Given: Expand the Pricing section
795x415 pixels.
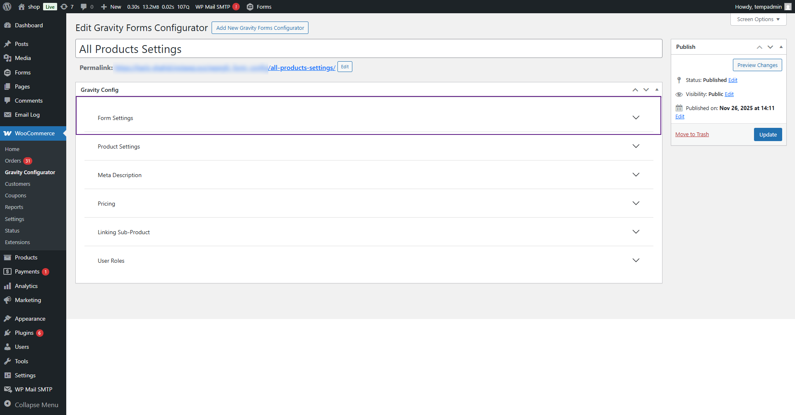Looking at the screenshot, I should pos(369,203).
